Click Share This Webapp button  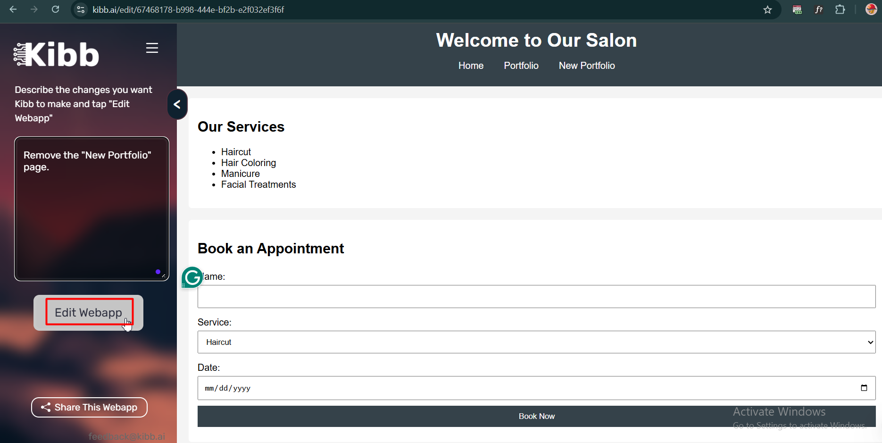point(89,407)
